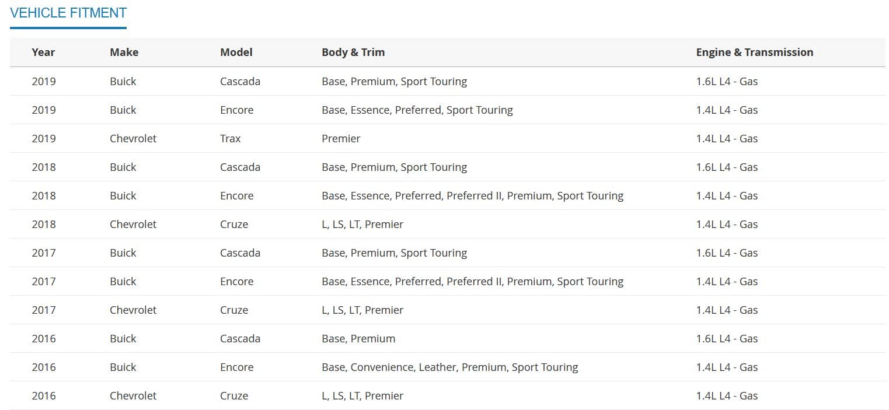Select the 2019 Chevrolet Trax model cell
The width and height of the screenshot is (889, 410).
point(230,139)
